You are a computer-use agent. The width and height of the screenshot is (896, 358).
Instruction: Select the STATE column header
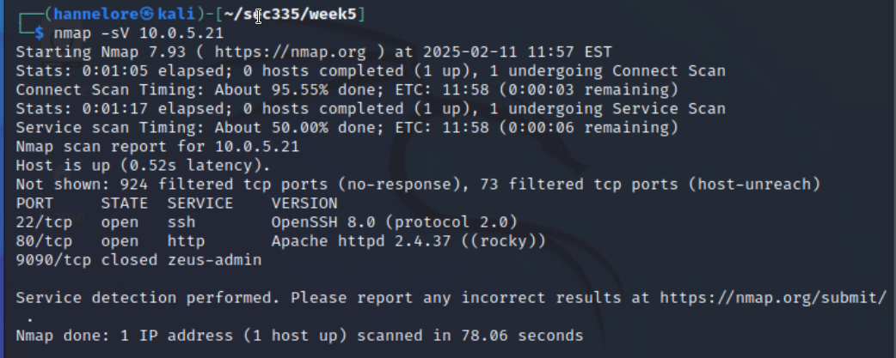(x=125, y=203)
